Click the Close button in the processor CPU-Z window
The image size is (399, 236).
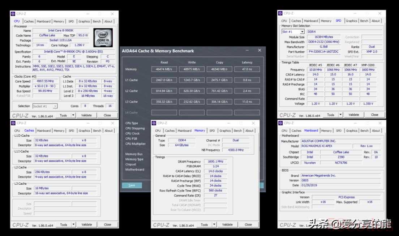[107, 115]
